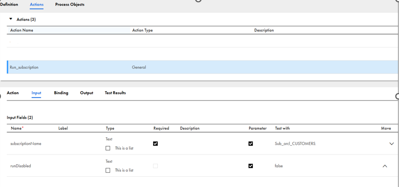Toggle 'This is a list' for runDisabled
Viewport: 399px width, 187px height.
[x=108, y=170]
